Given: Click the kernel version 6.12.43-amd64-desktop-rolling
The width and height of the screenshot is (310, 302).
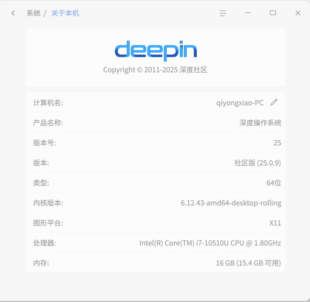Looking at the screenshot, I should pos(231,203).
